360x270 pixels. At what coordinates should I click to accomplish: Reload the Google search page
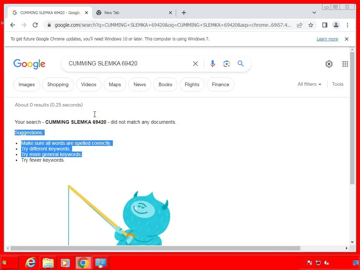(35, 25)
